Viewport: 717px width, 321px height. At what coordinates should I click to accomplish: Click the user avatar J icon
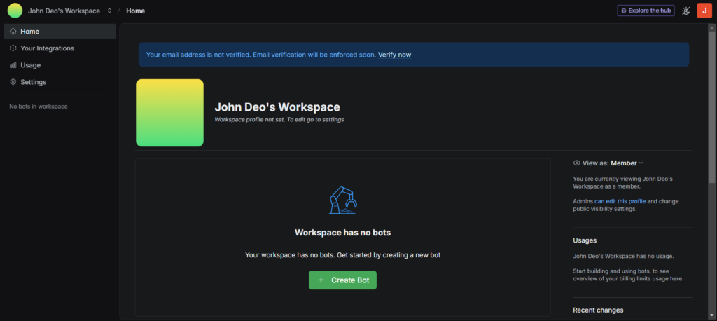point(704,11)
